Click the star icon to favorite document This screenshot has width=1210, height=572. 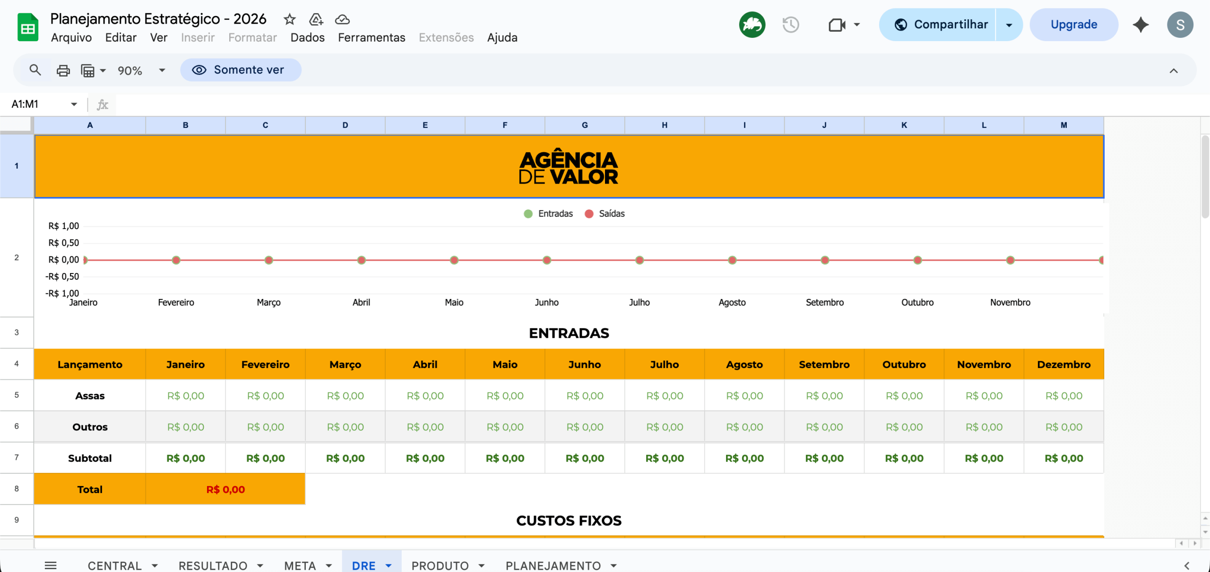pos(289,19)
